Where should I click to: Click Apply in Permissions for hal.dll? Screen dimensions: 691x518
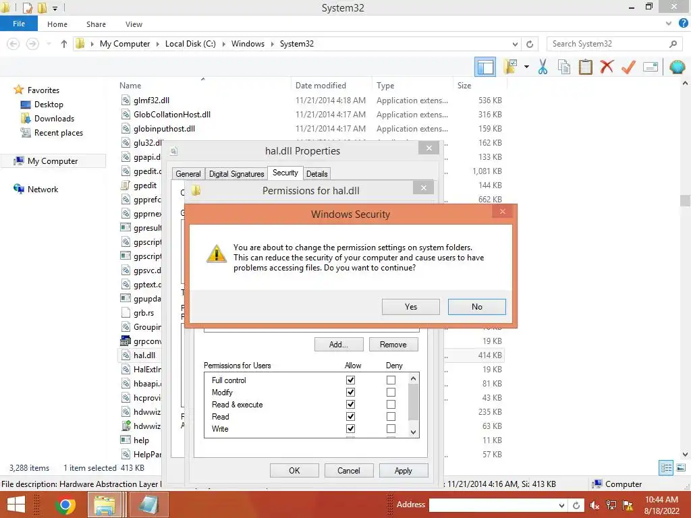404,470
